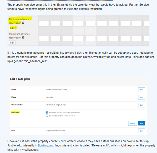Click first Maximum advance reservation day cell
The height and width of the screenshot is (153, 157).
pyautogui.click(x=44, y=38)
